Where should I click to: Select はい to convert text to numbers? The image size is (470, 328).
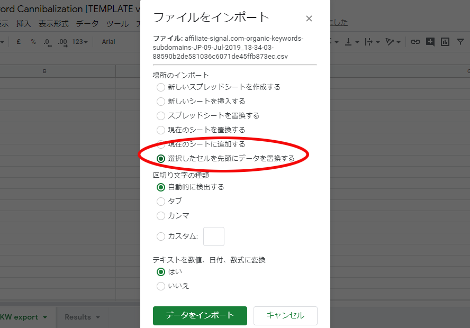pos(161,272)
